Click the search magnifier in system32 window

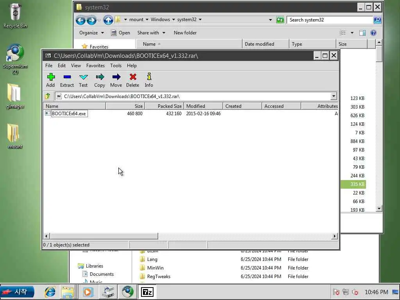[377, 20]
